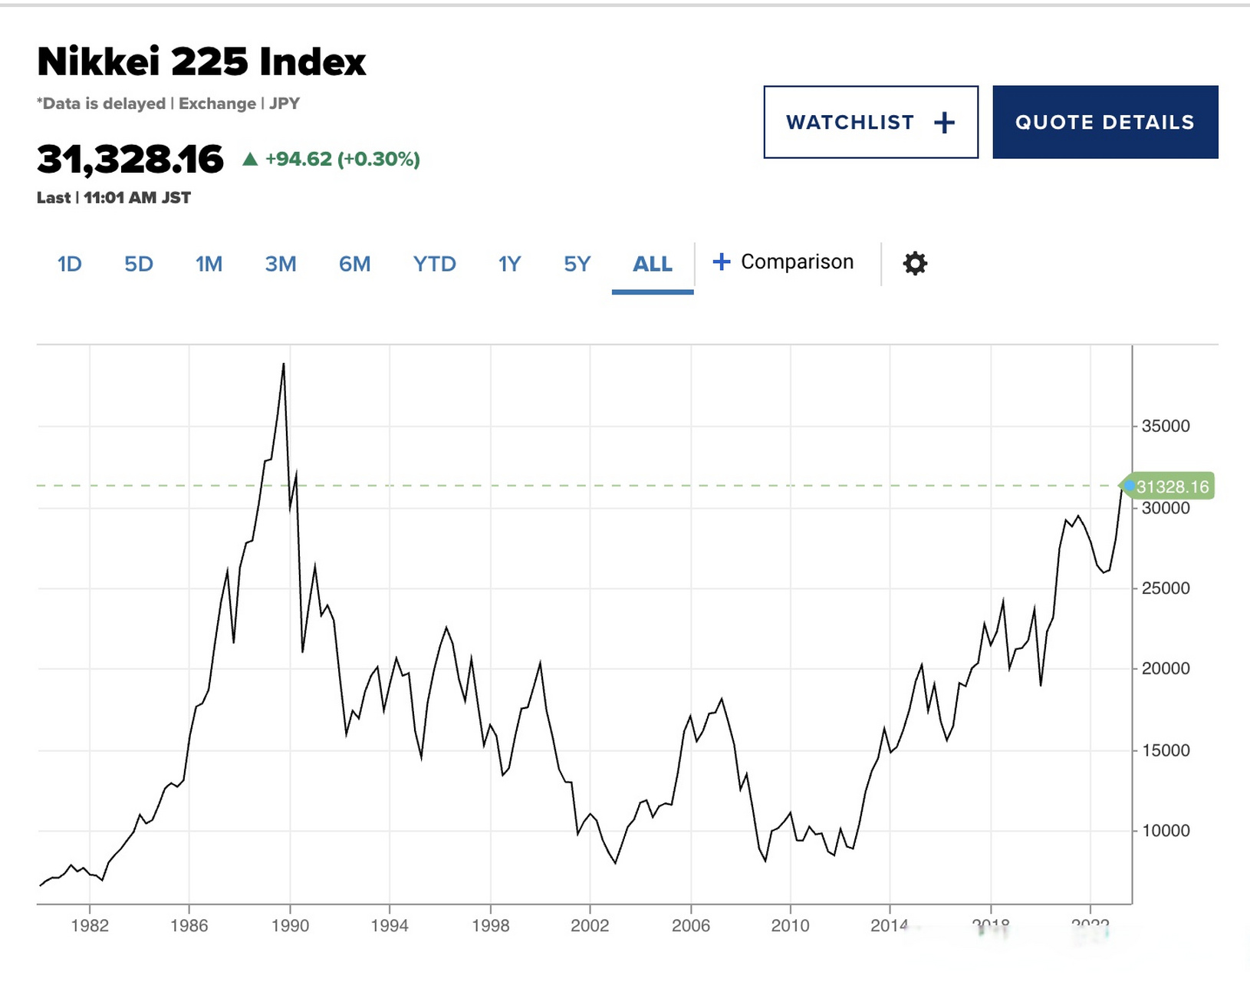The height and width of the screenshot is (982, 1250).
Task: Click the 31,328.16 last price value
Action: pyautogui.click(x=130, y=159)
